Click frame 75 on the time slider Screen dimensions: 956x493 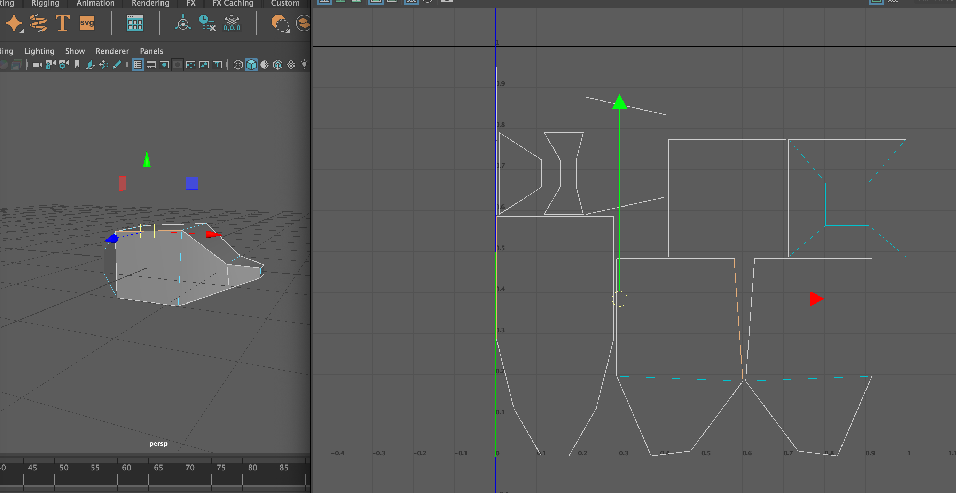pos(221,468)
